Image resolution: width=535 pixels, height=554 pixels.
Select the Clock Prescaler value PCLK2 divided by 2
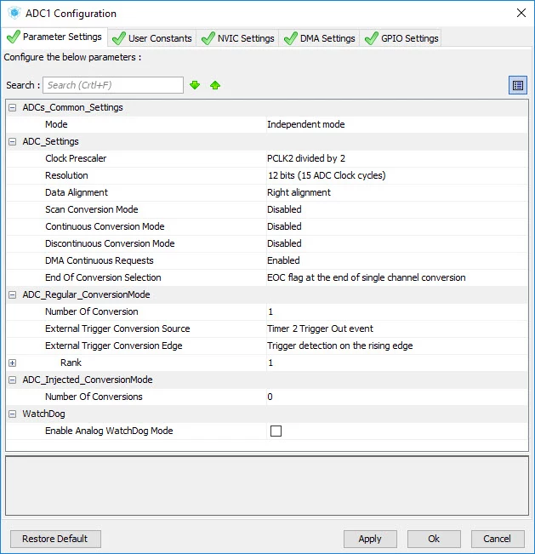(306, 158)
